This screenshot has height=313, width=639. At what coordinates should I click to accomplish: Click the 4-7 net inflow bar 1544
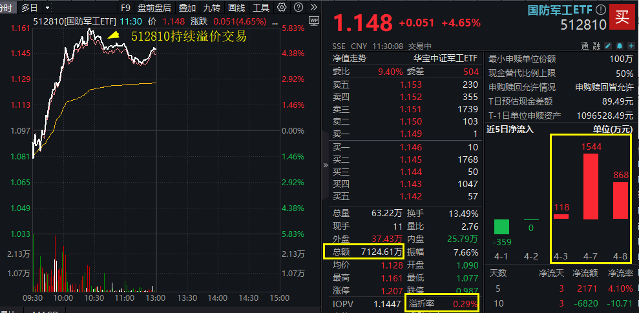tap(591, 187)
